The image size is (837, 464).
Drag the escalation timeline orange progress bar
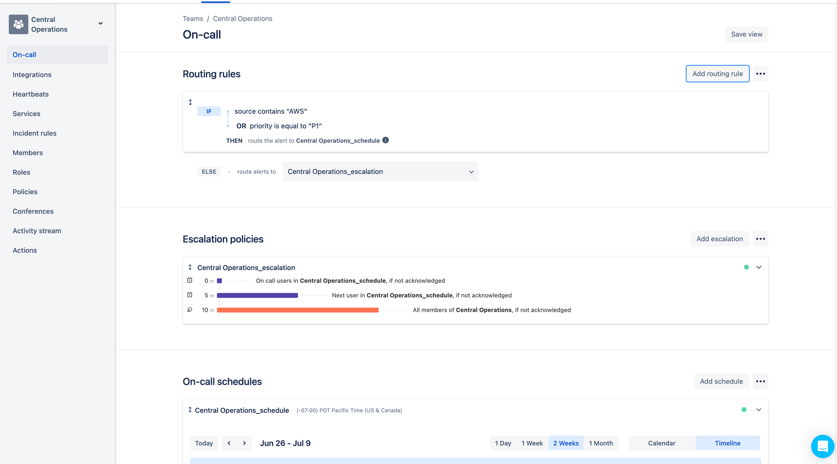298,309
